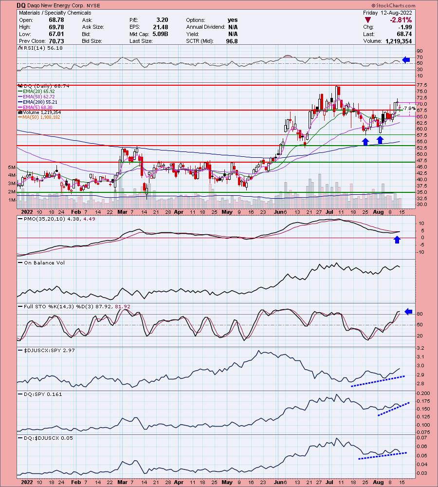Select the Open value 68.78
This screenshot has height=487, width=438.
56,20
